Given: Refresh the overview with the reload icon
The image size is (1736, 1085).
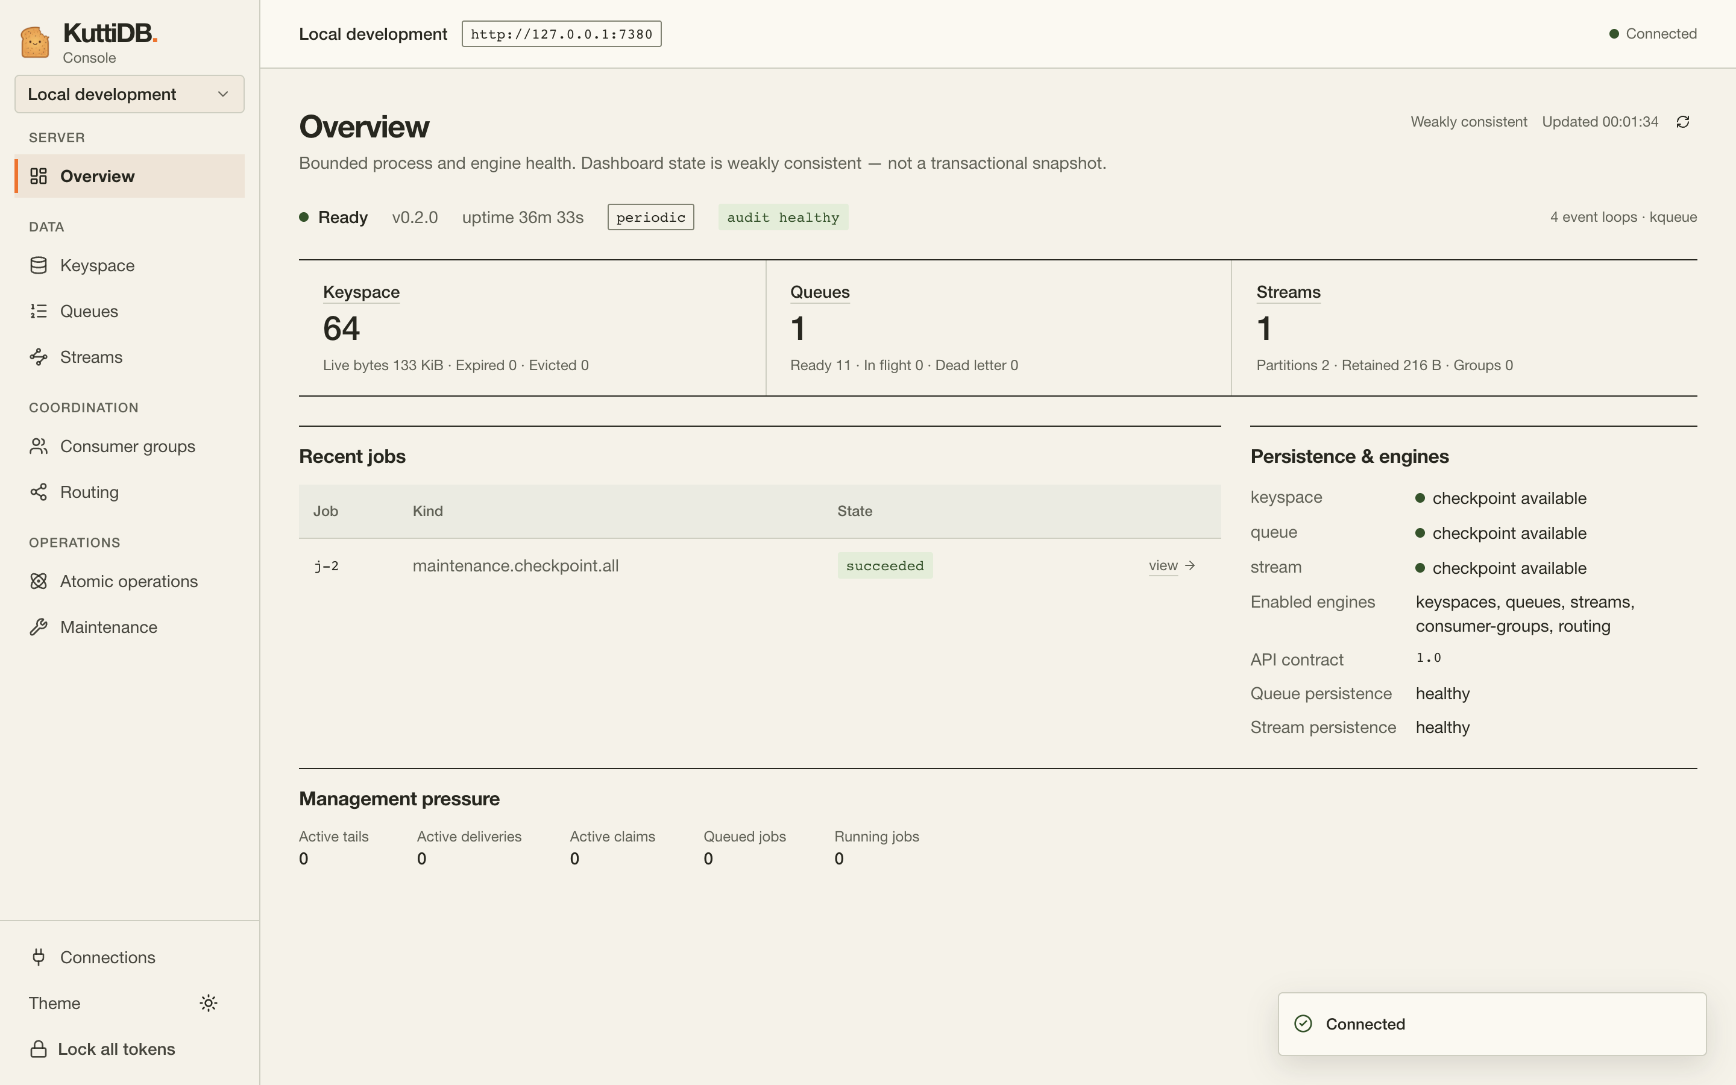Looking at the screenshot, I should point(1683,122).
